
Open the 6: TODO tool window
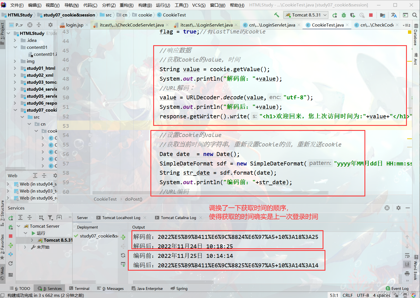[20, 289]
